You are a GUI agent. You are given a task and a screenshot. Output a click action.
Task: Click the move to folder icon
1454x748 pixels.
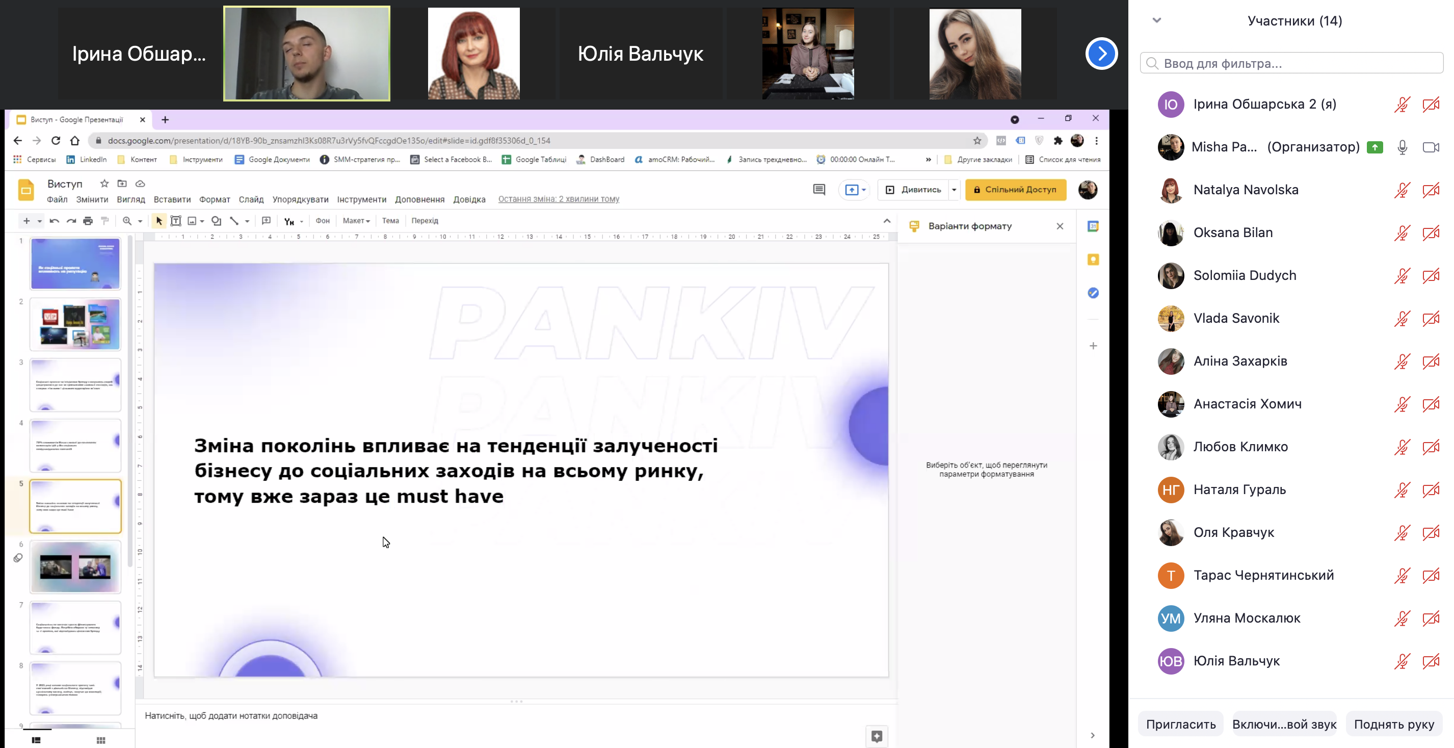point(122,184)
